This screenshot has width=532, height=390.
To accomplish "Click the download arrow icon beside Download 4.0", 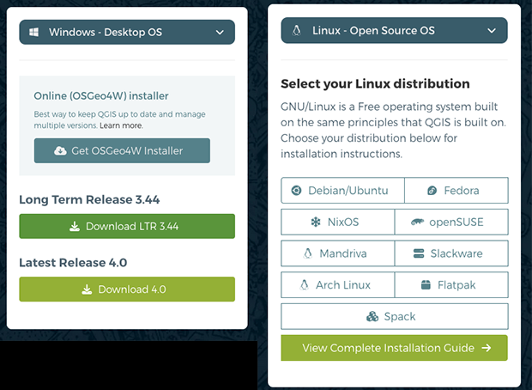I will (x=87, y=289).
